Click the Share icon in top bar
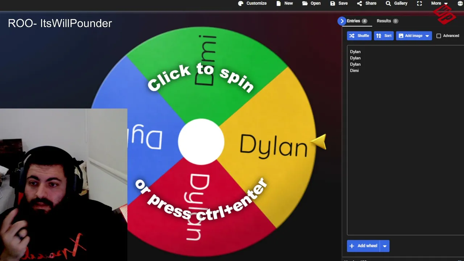Screen dimensions: 464x261 360,3
